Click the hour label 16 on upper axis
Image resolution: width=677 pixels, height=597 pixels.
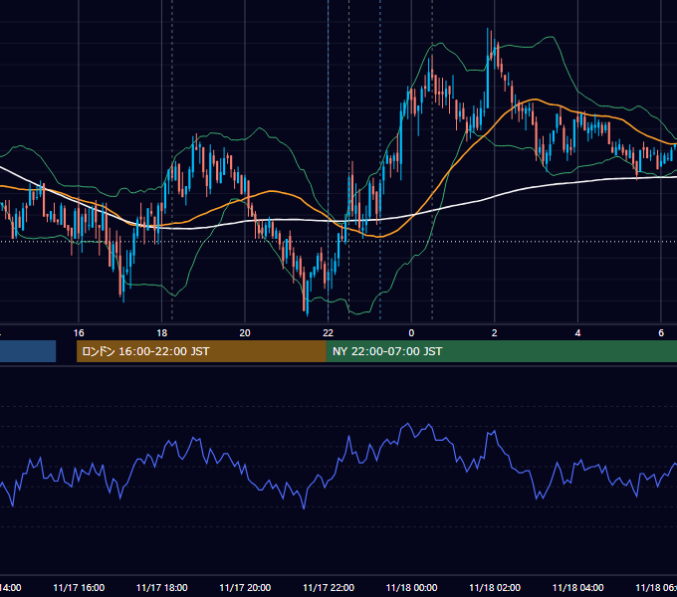click(79, 333)
